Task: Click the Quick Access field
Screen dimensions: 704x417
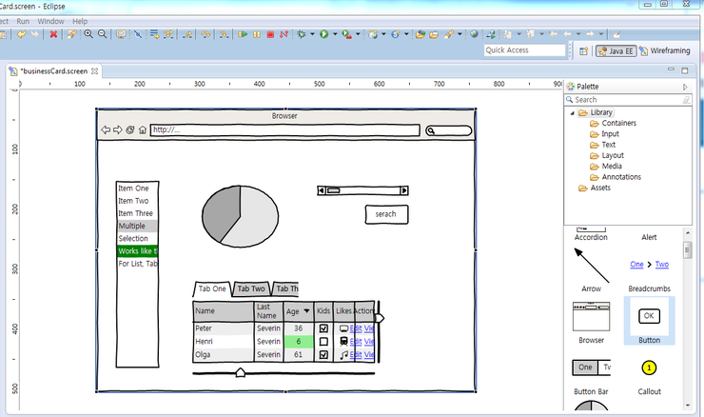Action: [524, 50]
